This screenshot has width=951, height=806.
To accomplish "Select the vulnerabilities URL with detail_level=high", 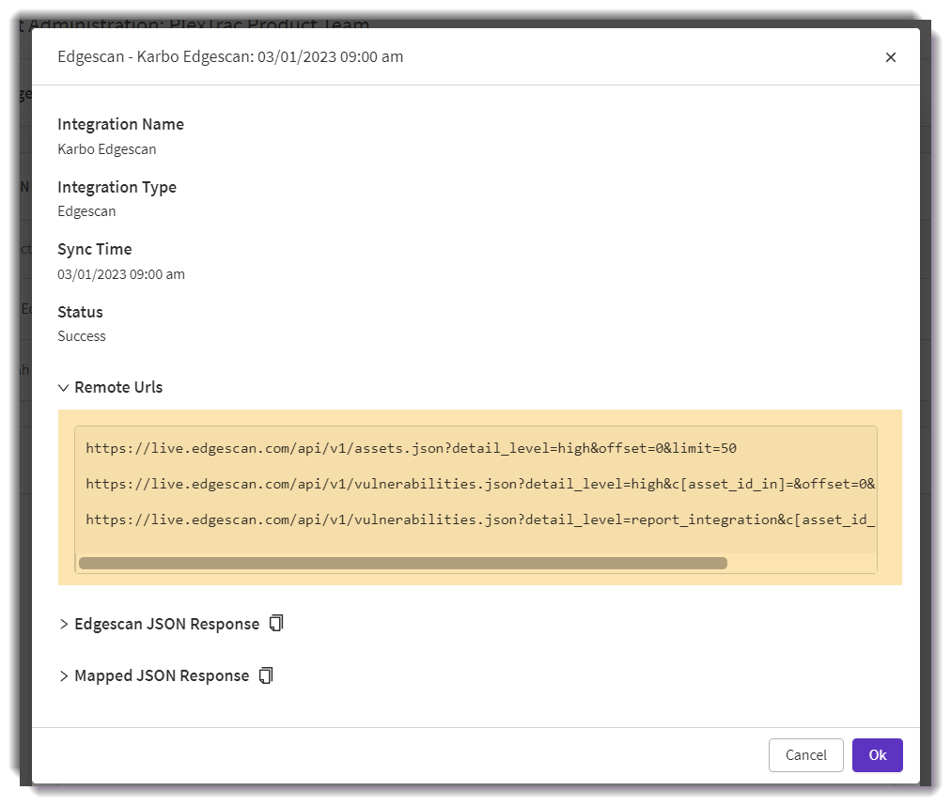I will 480,484.
